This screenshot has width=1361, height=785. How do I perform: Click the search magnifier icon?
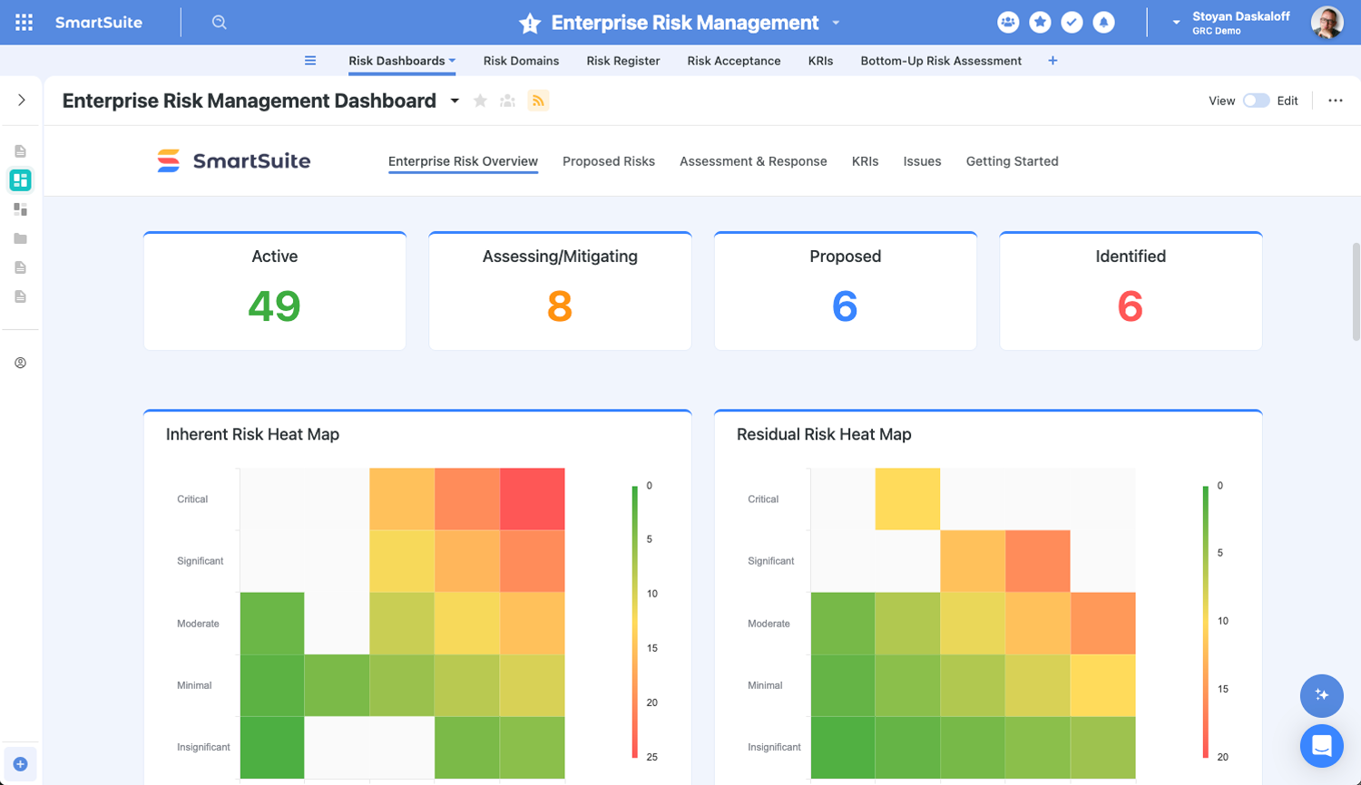click(219, 23)
